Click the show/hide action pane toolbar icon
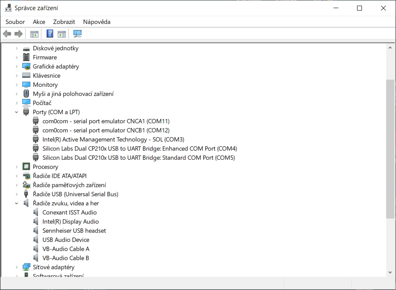 tap(62, 34)
